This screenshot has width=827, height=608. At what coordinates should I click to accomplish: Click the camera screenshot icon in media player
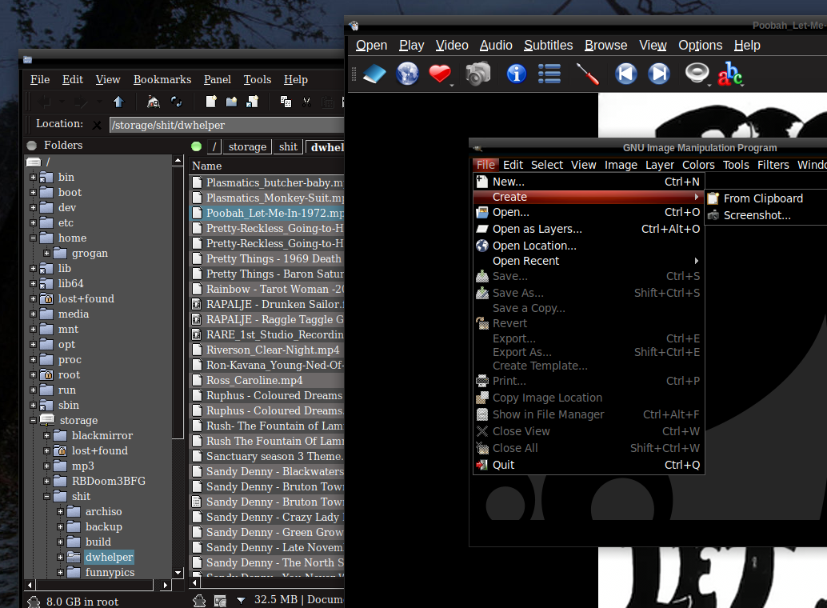click(x=478, y=74)
